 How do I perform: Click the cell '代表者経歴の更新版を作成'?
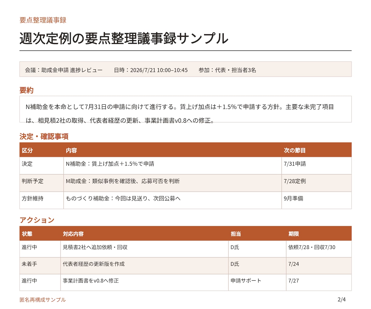coord(94,264)
